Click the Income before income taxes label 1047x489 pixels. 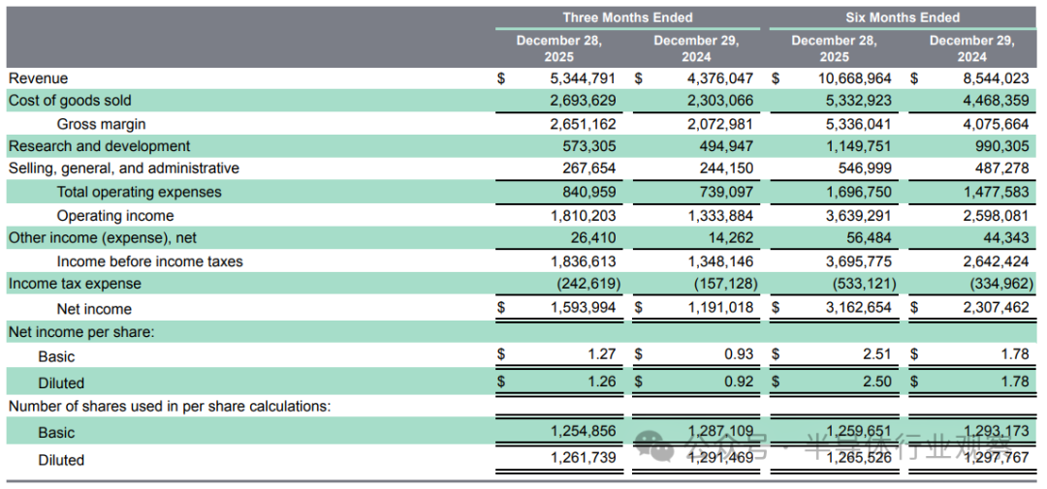(149, 261)
